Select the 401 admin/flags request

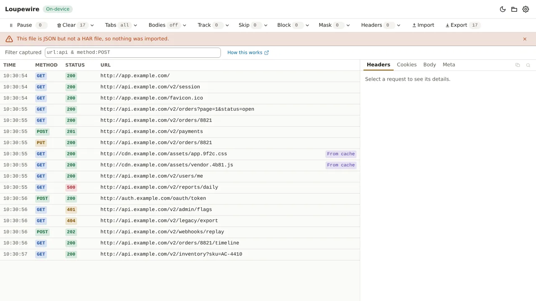point(180,209)
